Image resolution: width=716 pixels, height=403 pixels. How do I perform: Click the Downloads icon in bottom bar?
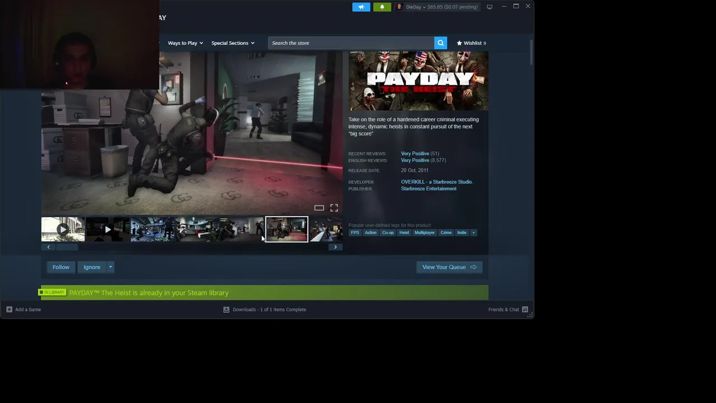[226, 310]
